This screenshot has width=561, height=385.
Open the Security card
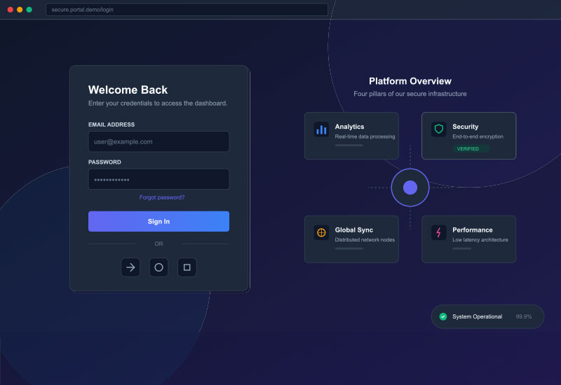468,136
